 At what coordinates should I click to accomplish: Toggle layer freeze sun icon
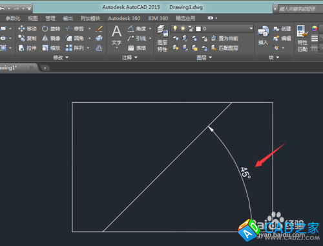pyautogui.click(x=183, y=28)
